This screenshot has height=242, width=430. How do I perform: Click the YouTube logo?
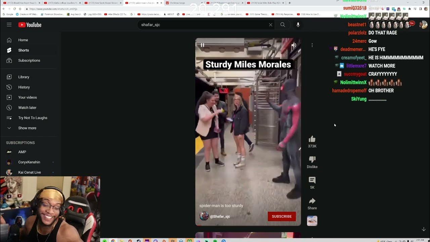pyautogui.click(x=30, y=25)
